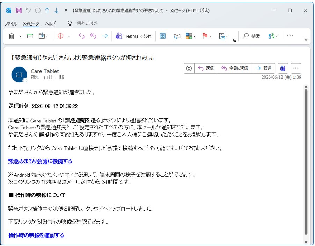Click the message date 2026/06/12 (金) 1:39

pos(281,77)
